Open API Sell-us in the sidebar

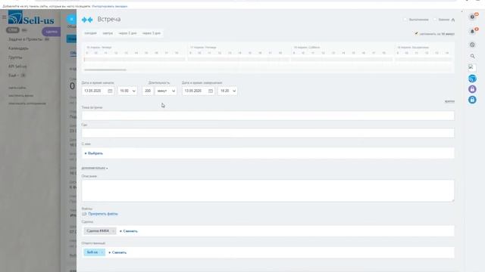(x=17, y=66)
